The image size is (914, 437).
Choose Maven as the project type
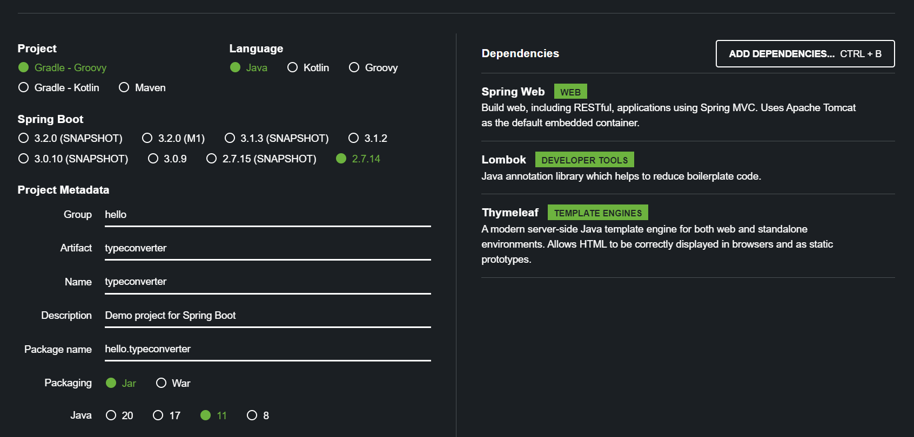click(142, 87)
